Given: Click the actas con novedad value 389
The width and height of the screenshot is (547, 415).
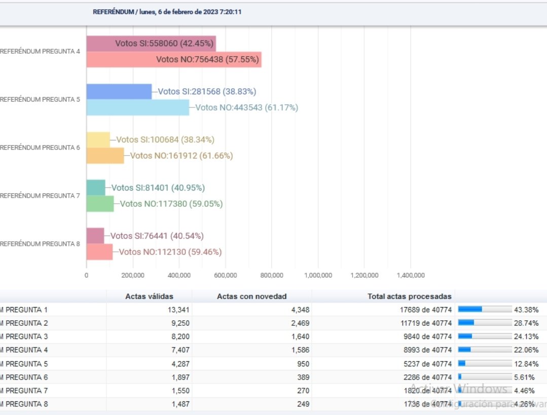Looking at the screenshot, I should tap(303, 378).
